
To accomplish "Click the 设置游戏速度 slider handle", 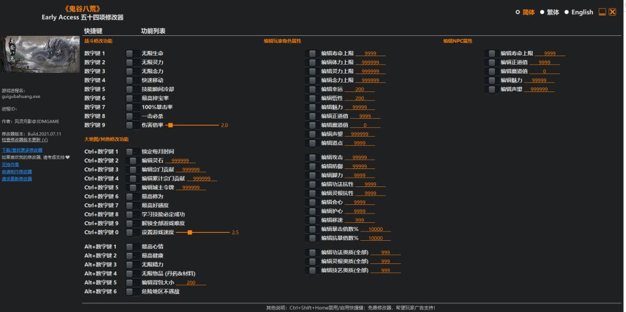I will [190, 232].
